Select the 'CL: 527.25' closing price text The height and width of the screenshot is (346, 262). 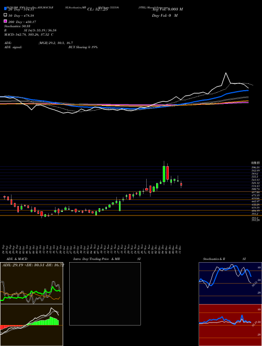(x=97, y=9)
